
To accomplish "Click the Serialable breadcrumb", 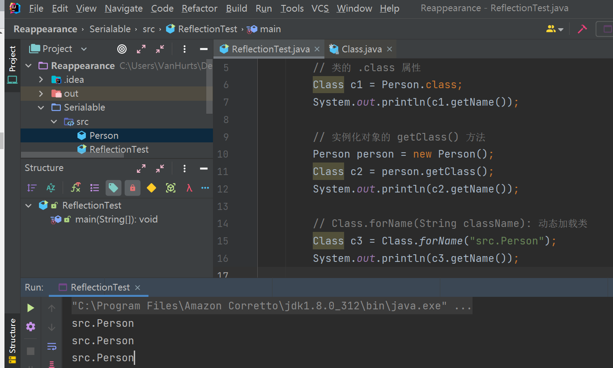I will [110, 29].
